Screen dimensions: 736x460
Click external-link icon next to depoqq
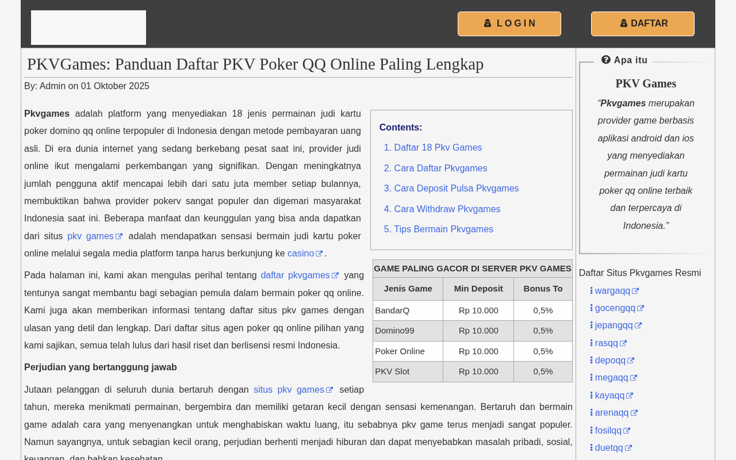tap(631, 361)
